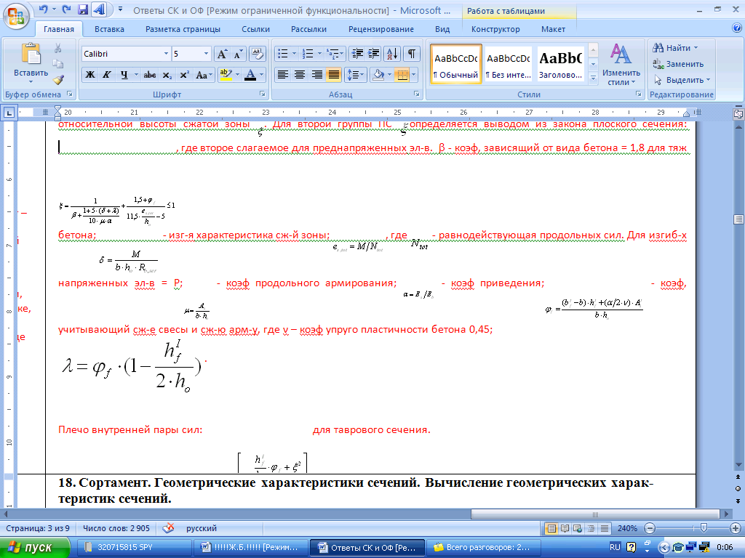Toggle Underline (Ч) formatting
Viewport: 745px width, 558px height.
(124, 75)
